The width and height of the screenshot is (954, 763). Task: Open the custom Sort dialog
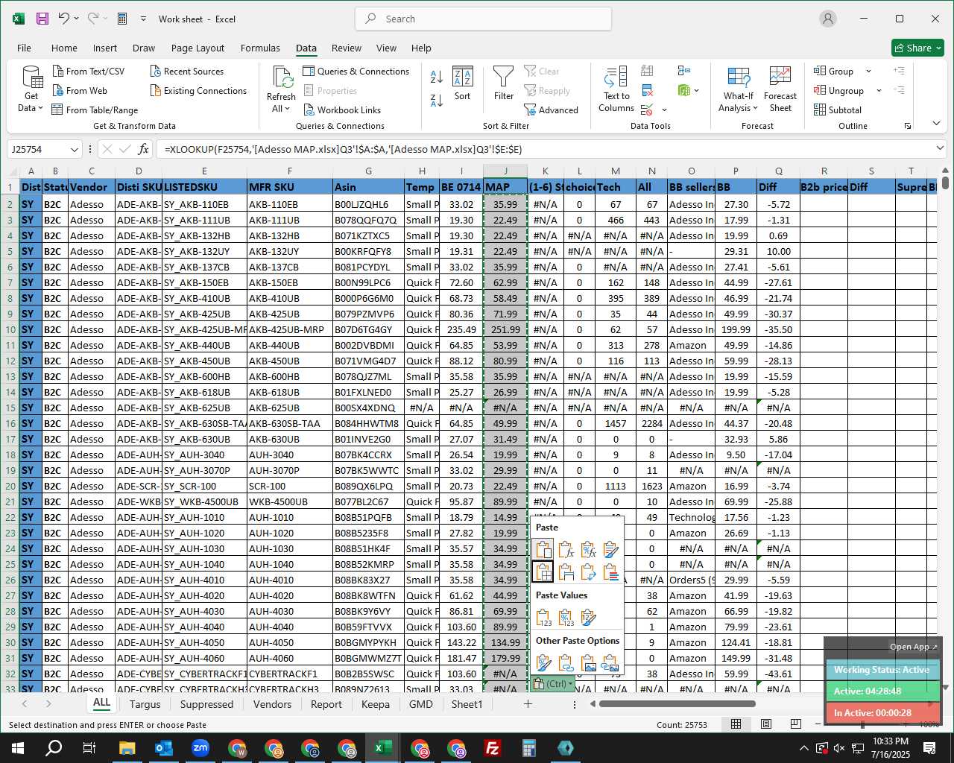click(x=463, y=83)
